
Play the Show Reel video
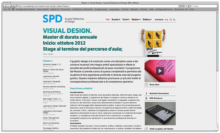160,71
